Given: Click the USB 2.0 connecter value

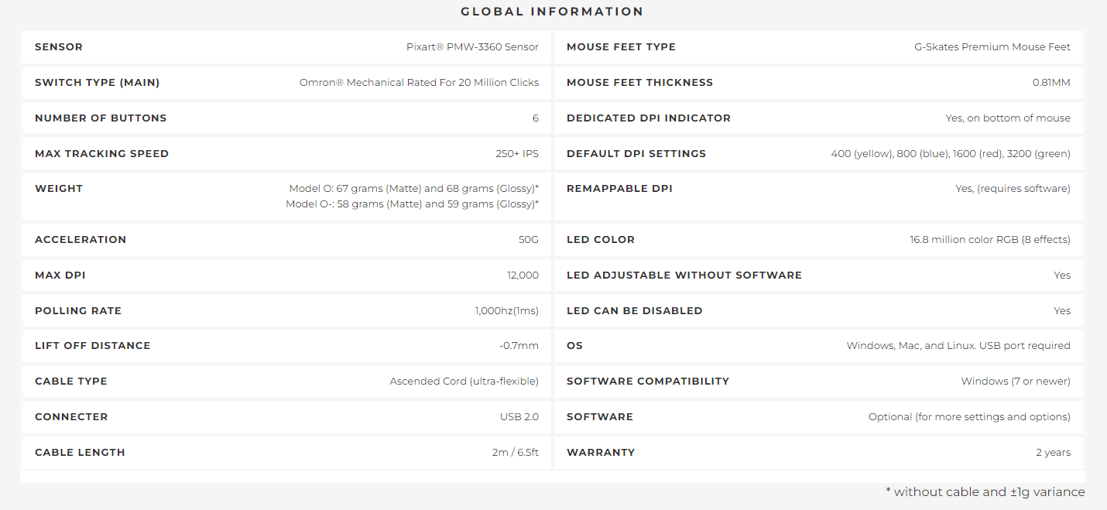Looking at the screenshot, I should (519, 417).
